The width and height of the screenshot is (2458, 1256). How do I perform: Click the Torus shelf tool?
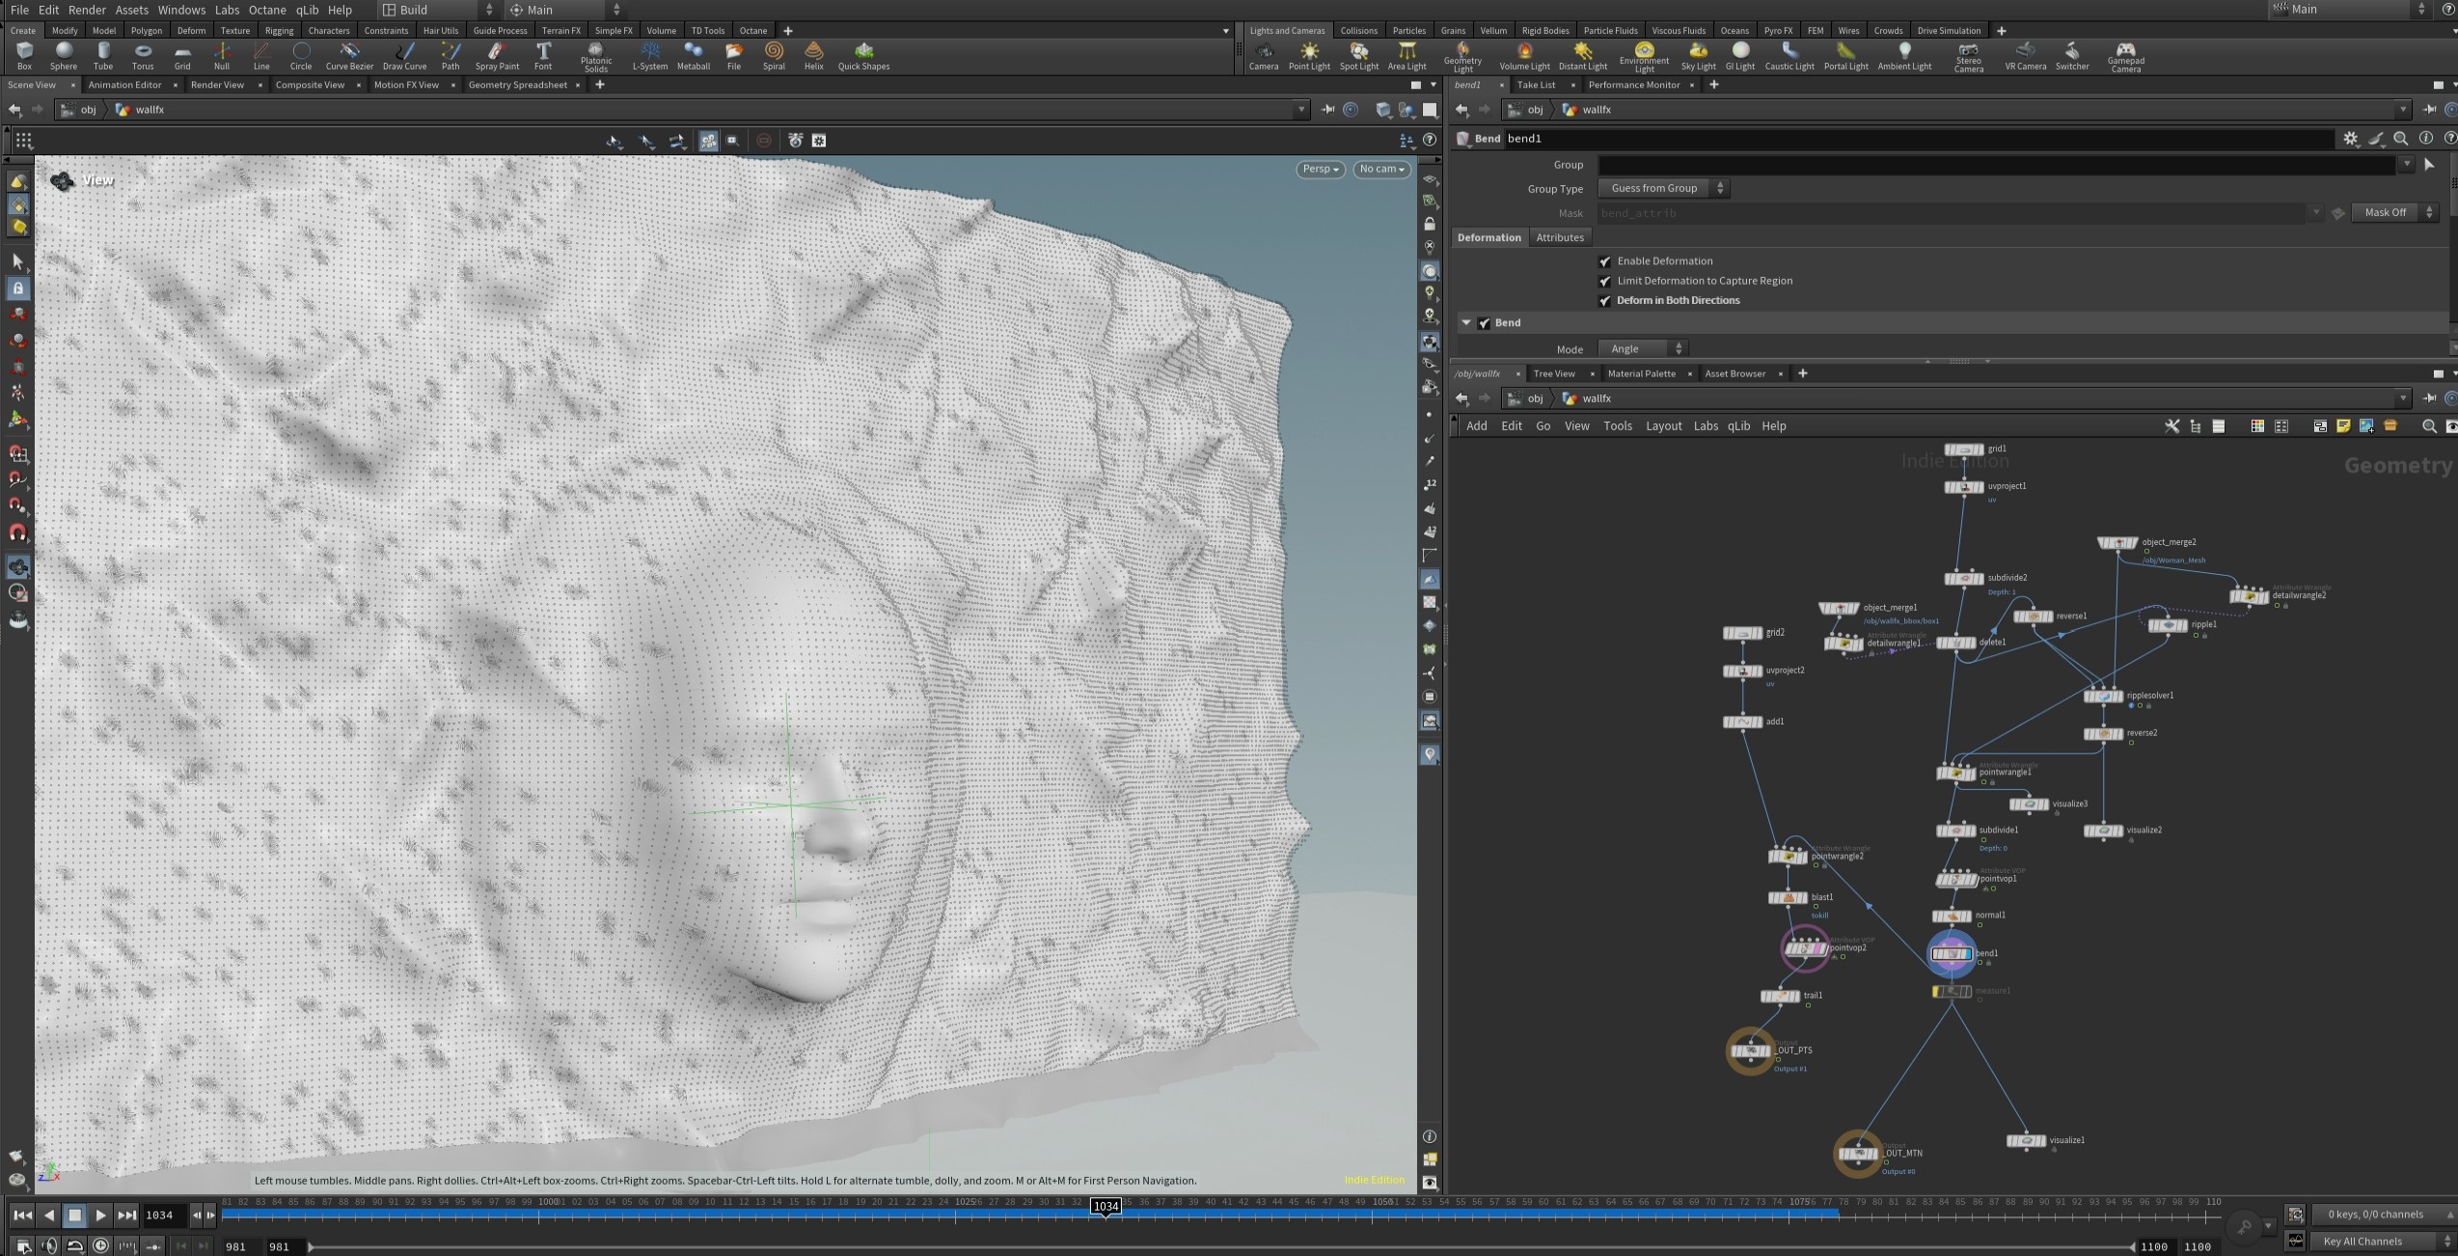143,55
